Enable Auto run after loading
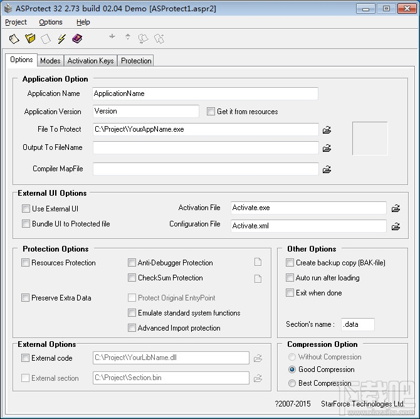The image size is (420, 419). click(x=290, y=278)
